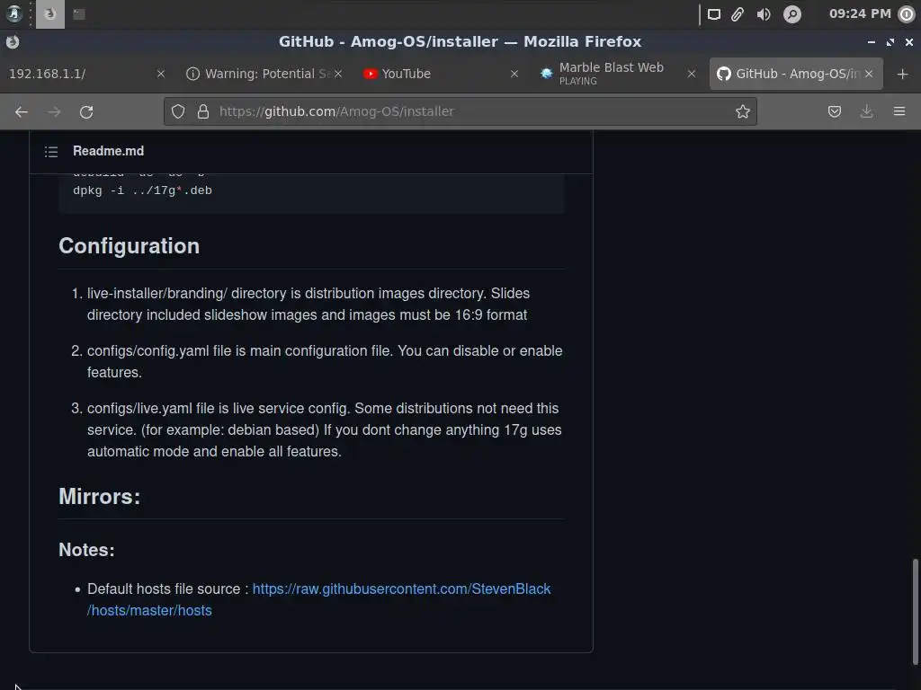The image size is (921, 690).
Task: Open the power session tray icon
Action: [x=907, y=14]
